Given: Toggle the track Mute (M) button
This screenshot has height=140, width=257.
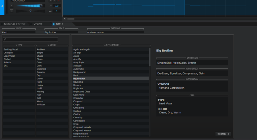Looking at the screenshot, I should coord(50,1).
